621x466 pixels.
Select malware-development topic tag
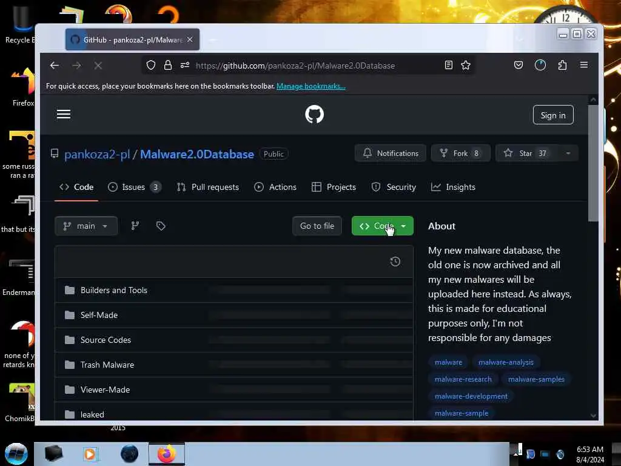coord(471,396)
